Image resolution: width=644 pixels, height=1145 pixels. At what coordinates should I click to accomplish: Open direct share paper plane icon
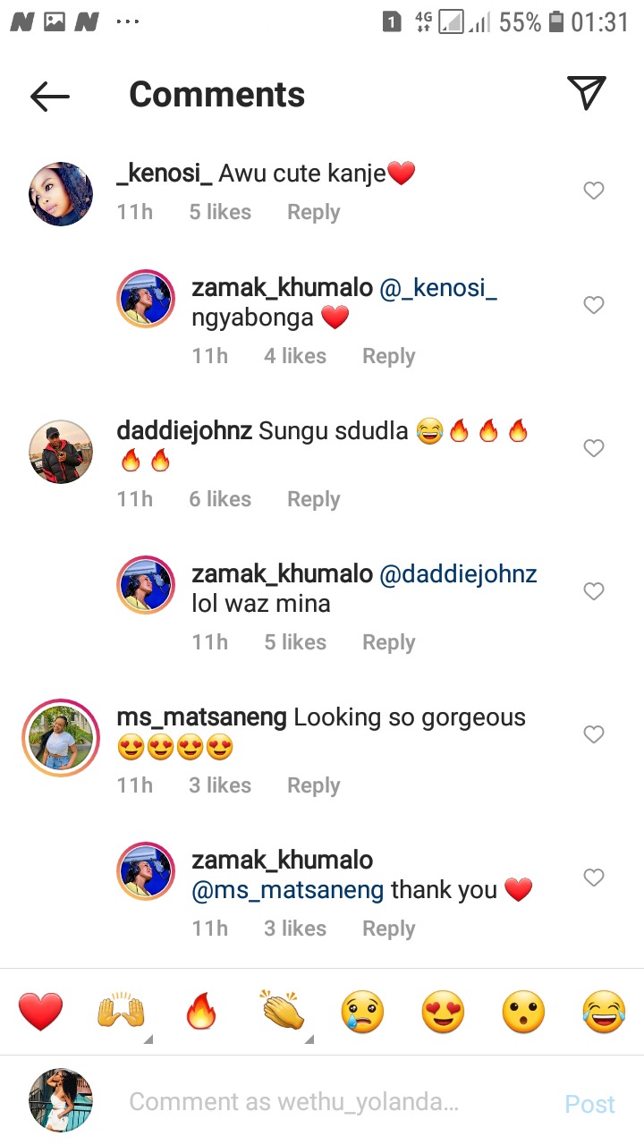point(587,93)
